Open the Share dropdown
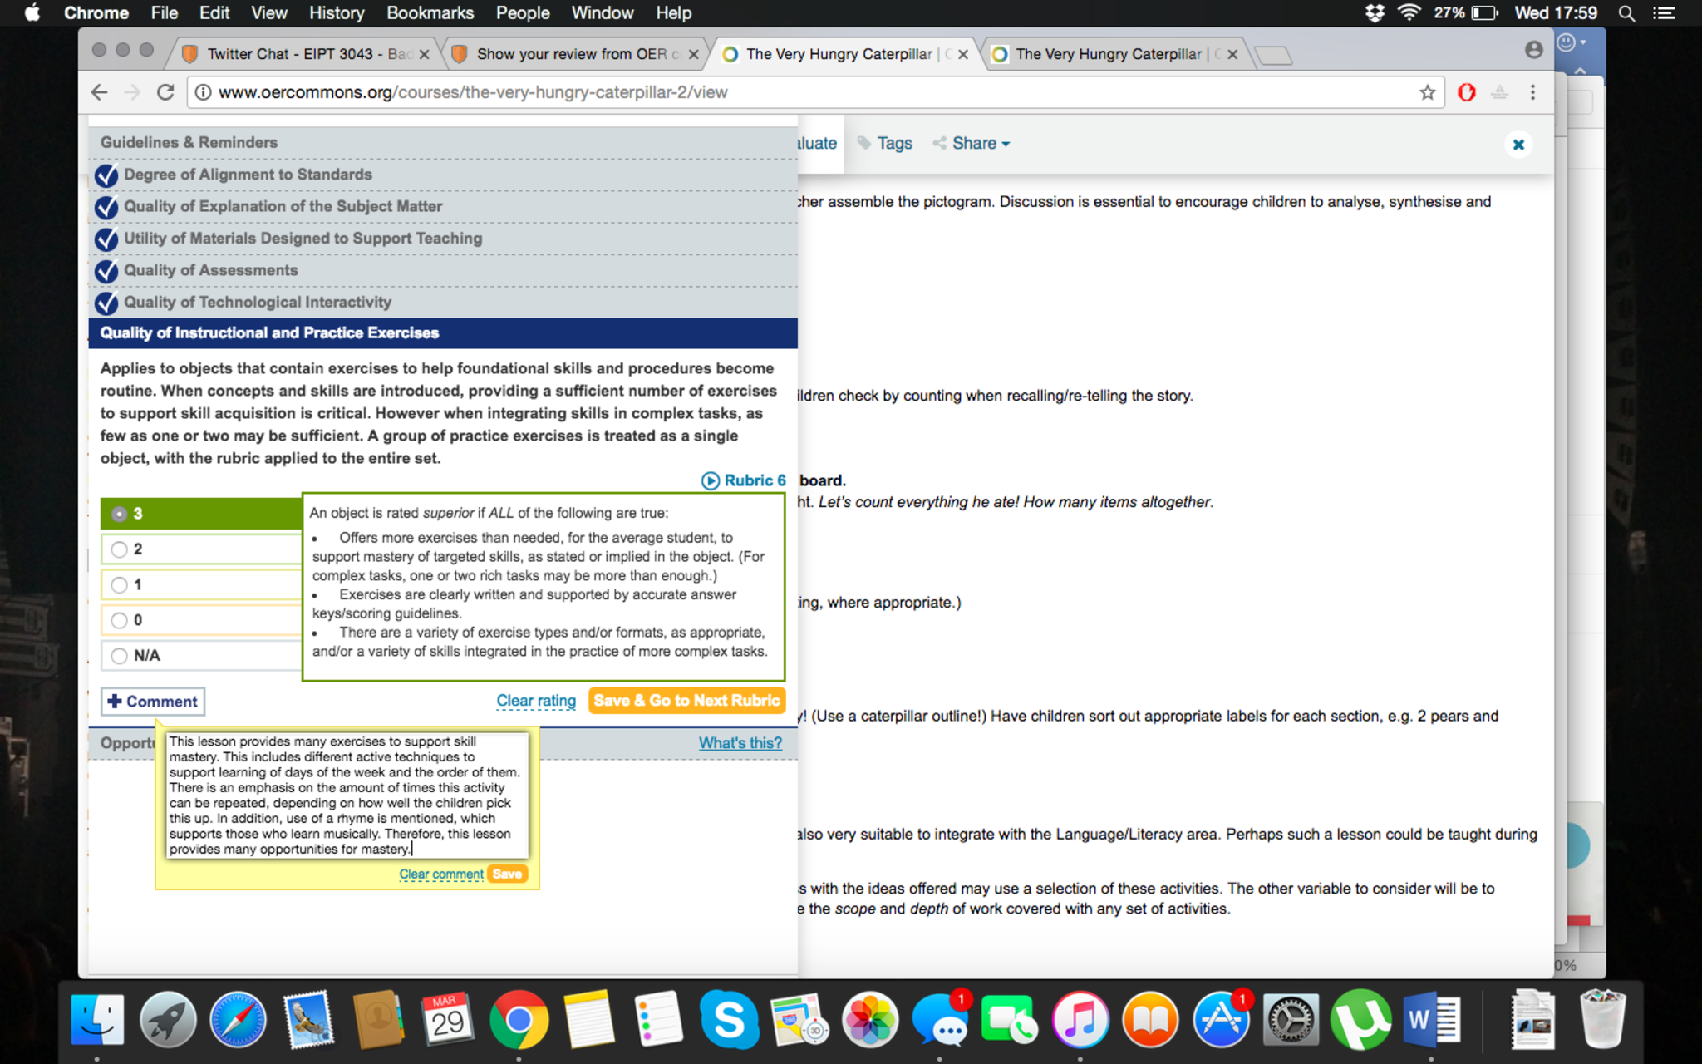Image resolution: width=1702 pixels, height=1064 pixels. 972,143
